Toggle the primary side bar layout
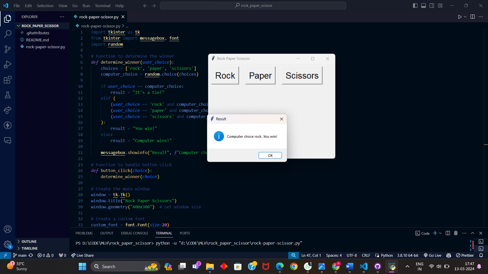This screenshot has height=274, width=488. pyautogui.click(x=415, y=6)
